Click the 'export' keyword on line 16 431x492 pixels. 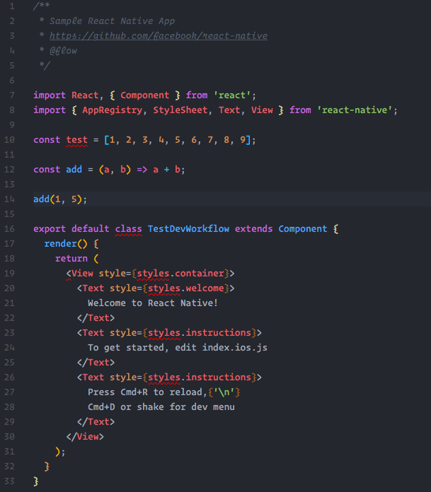(50, 229)
